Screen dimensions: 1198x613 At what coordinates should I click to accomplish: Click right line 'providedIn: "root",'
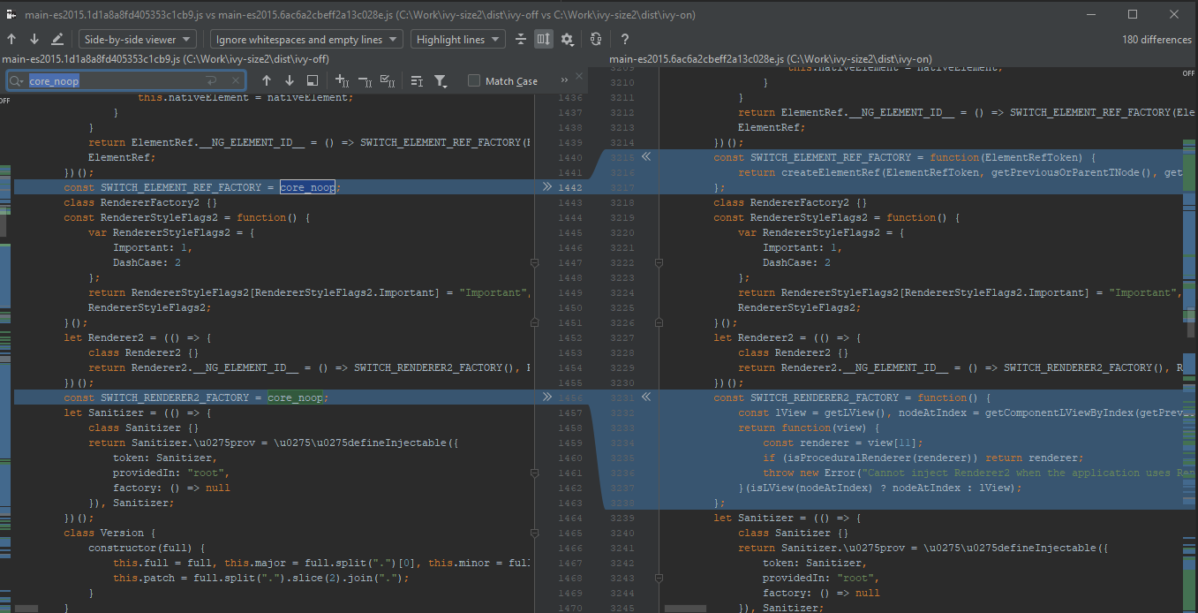click(x=821, y=578)
